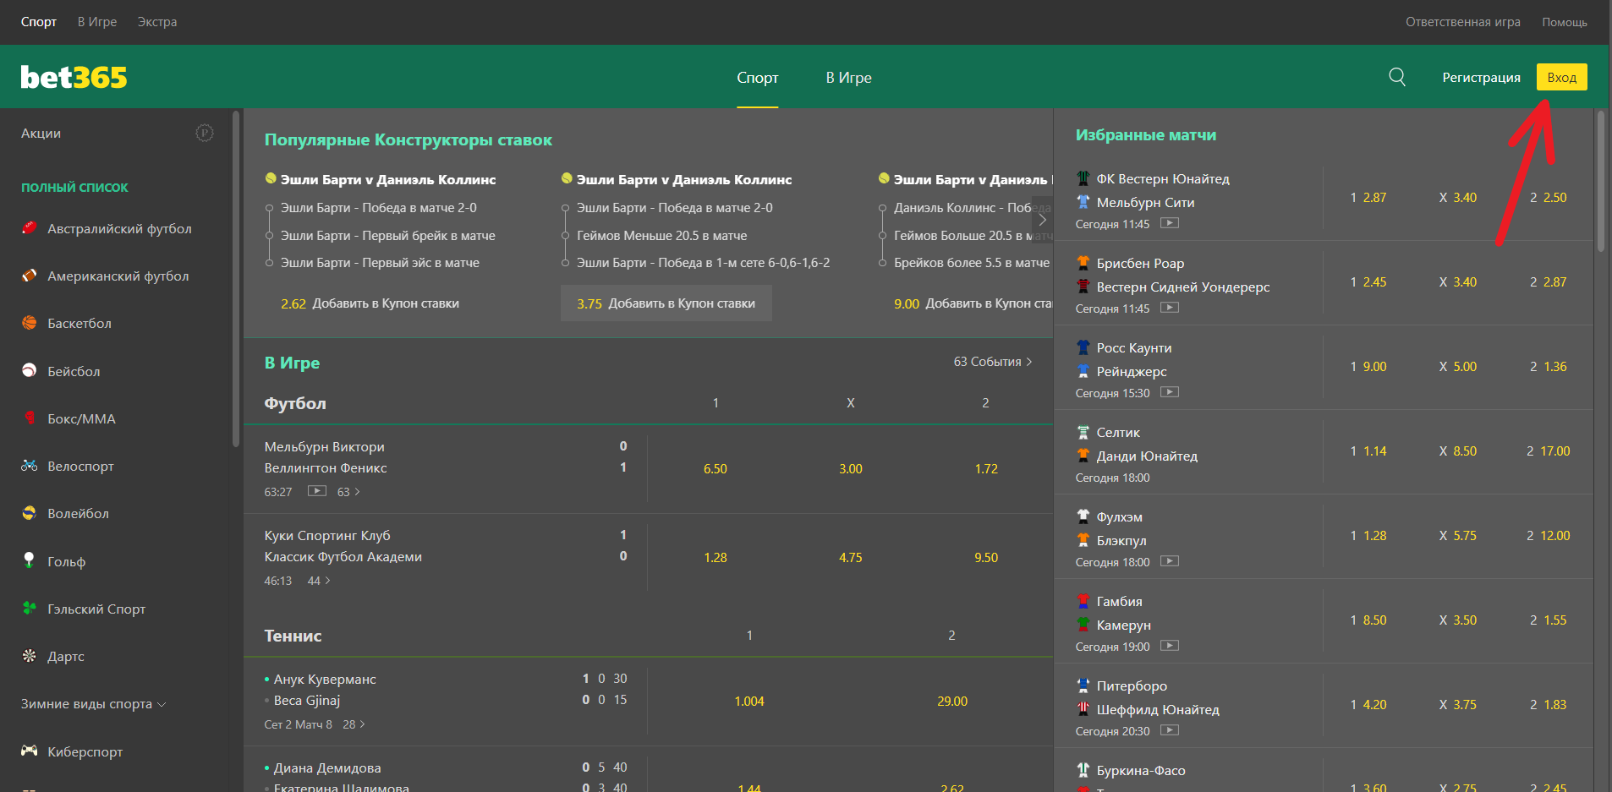Image resolution: width=1612 pixels, height=792 pixels.
Task: Open the Футбол section heading
Action: point(295,404)
